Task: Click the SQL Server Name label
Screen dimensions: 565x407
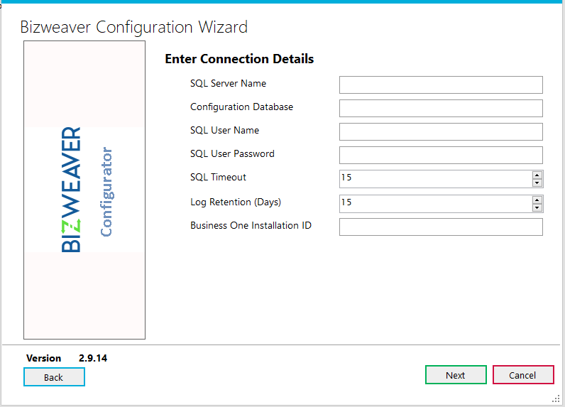Action: point(228,83)
